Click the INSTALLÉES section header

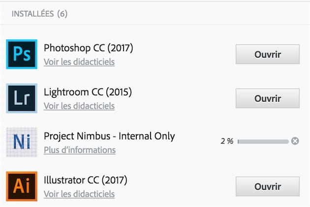(x=33, y=14)
